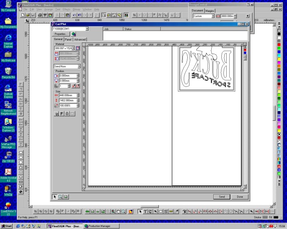Image resolution: width=287 pixels, height=229 pixels.
Task: Open the Effects menu
Action: point(66,10)
